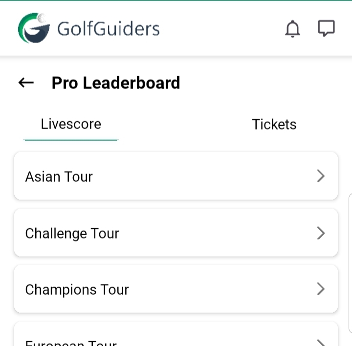Click the Pro Leaderboard page heading

coord(116,83)
